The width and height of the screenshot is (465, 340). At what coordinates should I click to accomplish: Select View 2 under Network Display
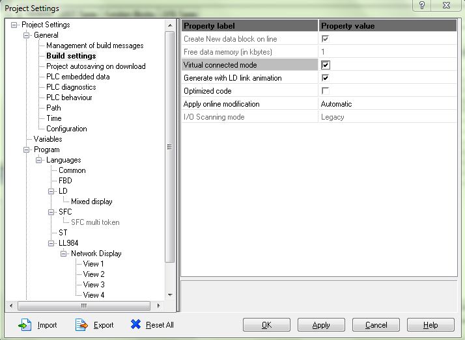[x=94, y=274]
